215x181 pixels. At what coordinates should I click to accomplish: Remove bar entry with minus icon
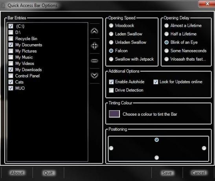[94, 61]
